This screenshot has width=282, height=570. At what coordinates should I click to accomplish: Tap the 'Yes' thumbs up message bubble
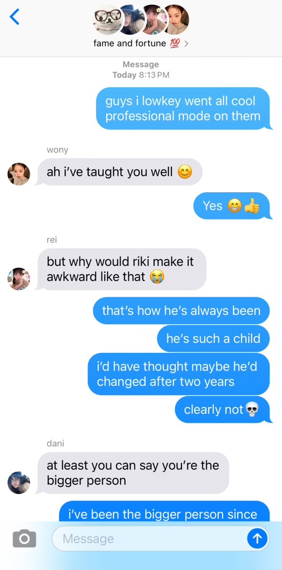tap(232, 206)
